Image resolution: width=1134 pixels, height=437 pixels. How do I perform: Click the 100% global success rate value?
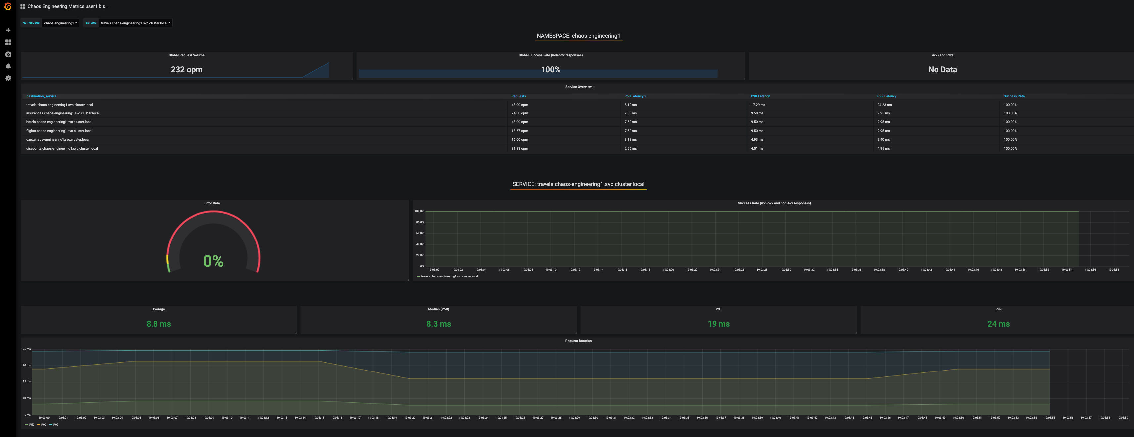(550, 69)
